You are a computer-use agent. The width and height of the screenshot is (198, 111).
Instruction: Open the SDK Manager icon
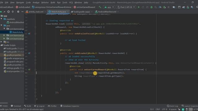pyautogui.click(x=192, y=7)
